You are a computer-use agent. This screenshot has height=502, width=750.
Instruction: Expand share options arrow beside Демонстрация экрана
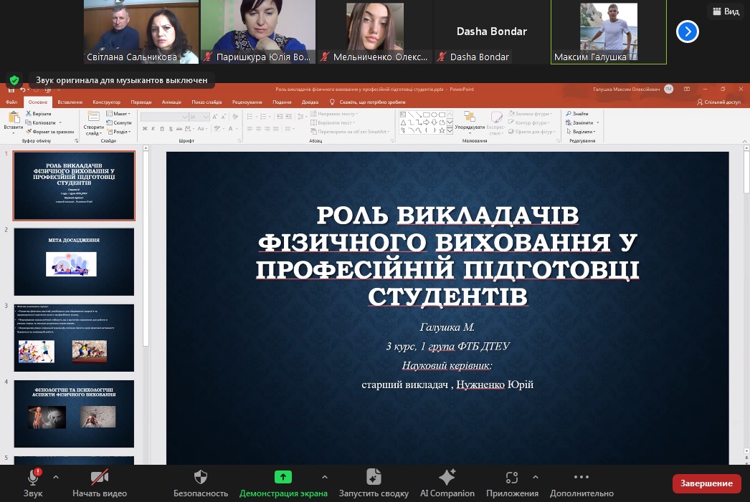tap(324, 477)
